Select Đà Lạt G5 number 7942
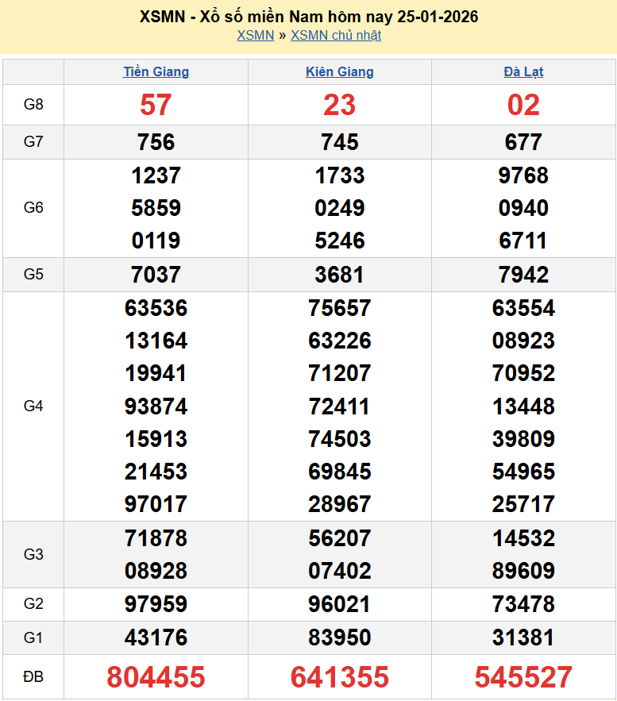 point(523,275)
